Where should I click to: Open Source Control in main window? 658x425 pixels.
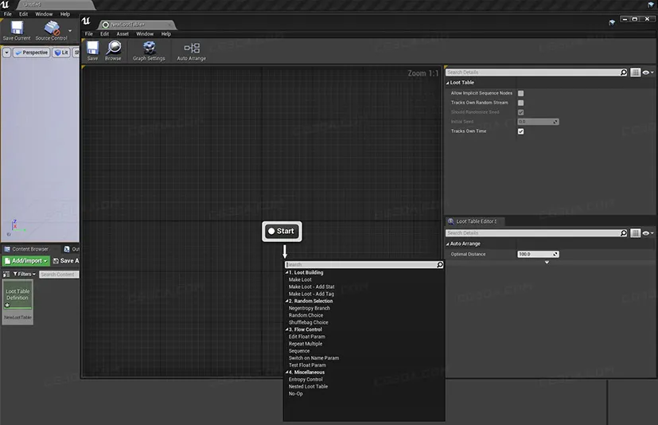(51, 31)
